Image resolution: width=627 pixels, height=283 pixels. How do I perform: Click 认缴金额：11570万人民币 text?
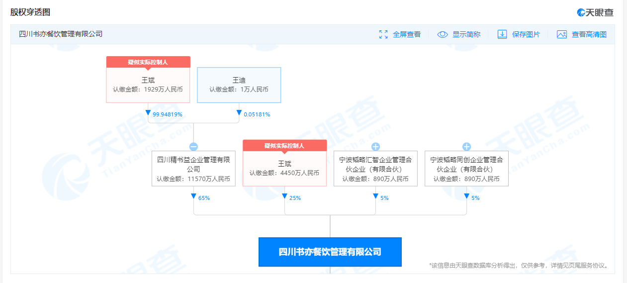[x=193, y=179]
